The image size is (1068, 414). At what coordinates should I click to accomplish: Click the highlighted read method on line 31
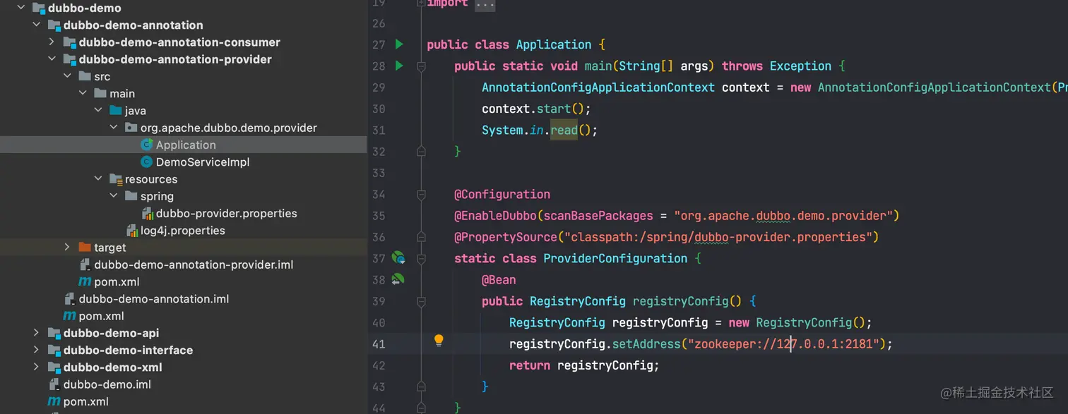click(564, 130)
